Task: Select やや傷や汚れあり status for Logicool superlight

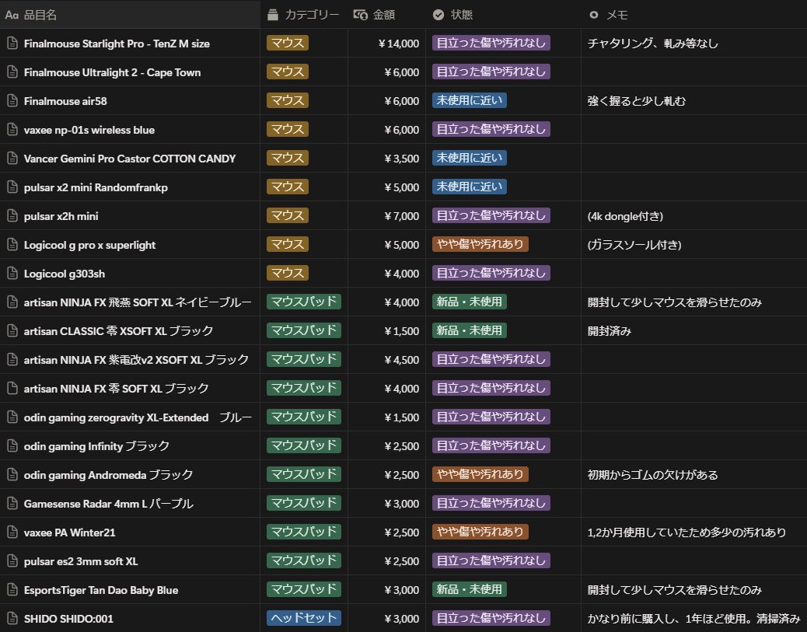Action: click(x=480, y=244)
